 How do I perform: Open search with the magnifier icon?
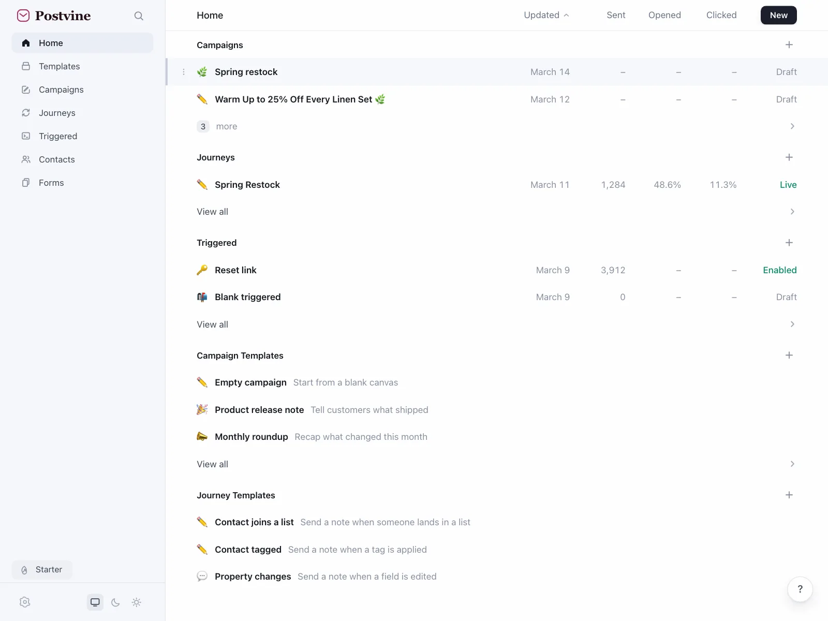click(x=138, y=16)
